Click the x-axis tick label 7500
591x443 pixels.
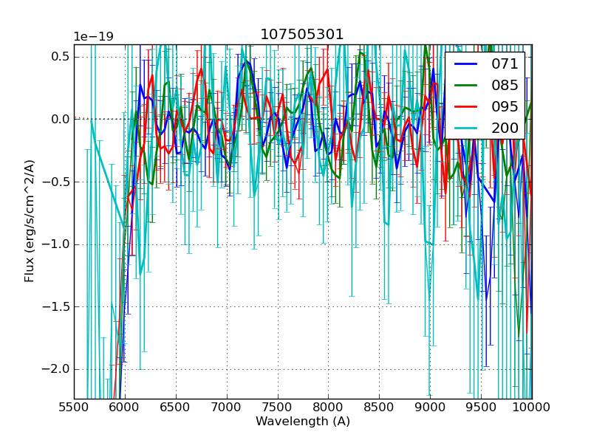[277, 407]
